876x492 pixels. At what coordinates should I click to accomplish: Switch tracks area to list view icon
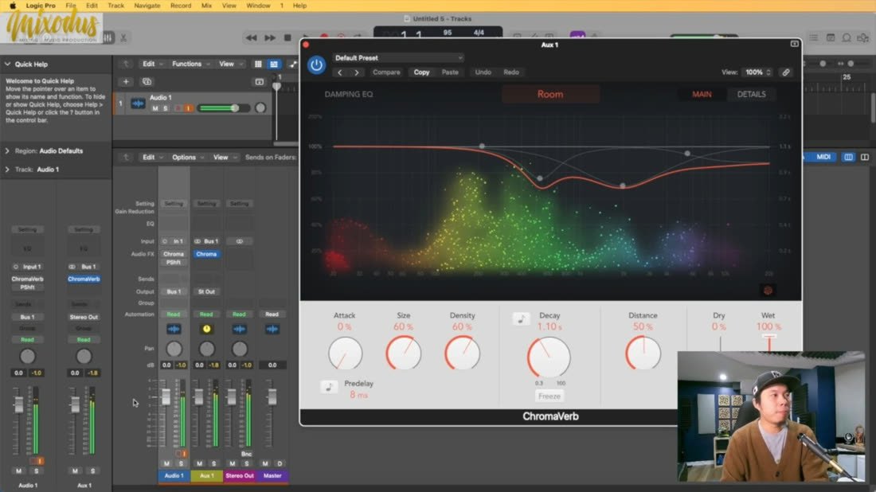274,64
